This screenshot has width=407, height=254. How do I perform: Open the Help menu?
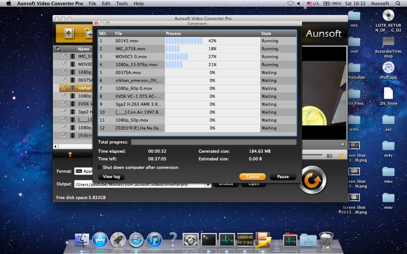point(138,4)
